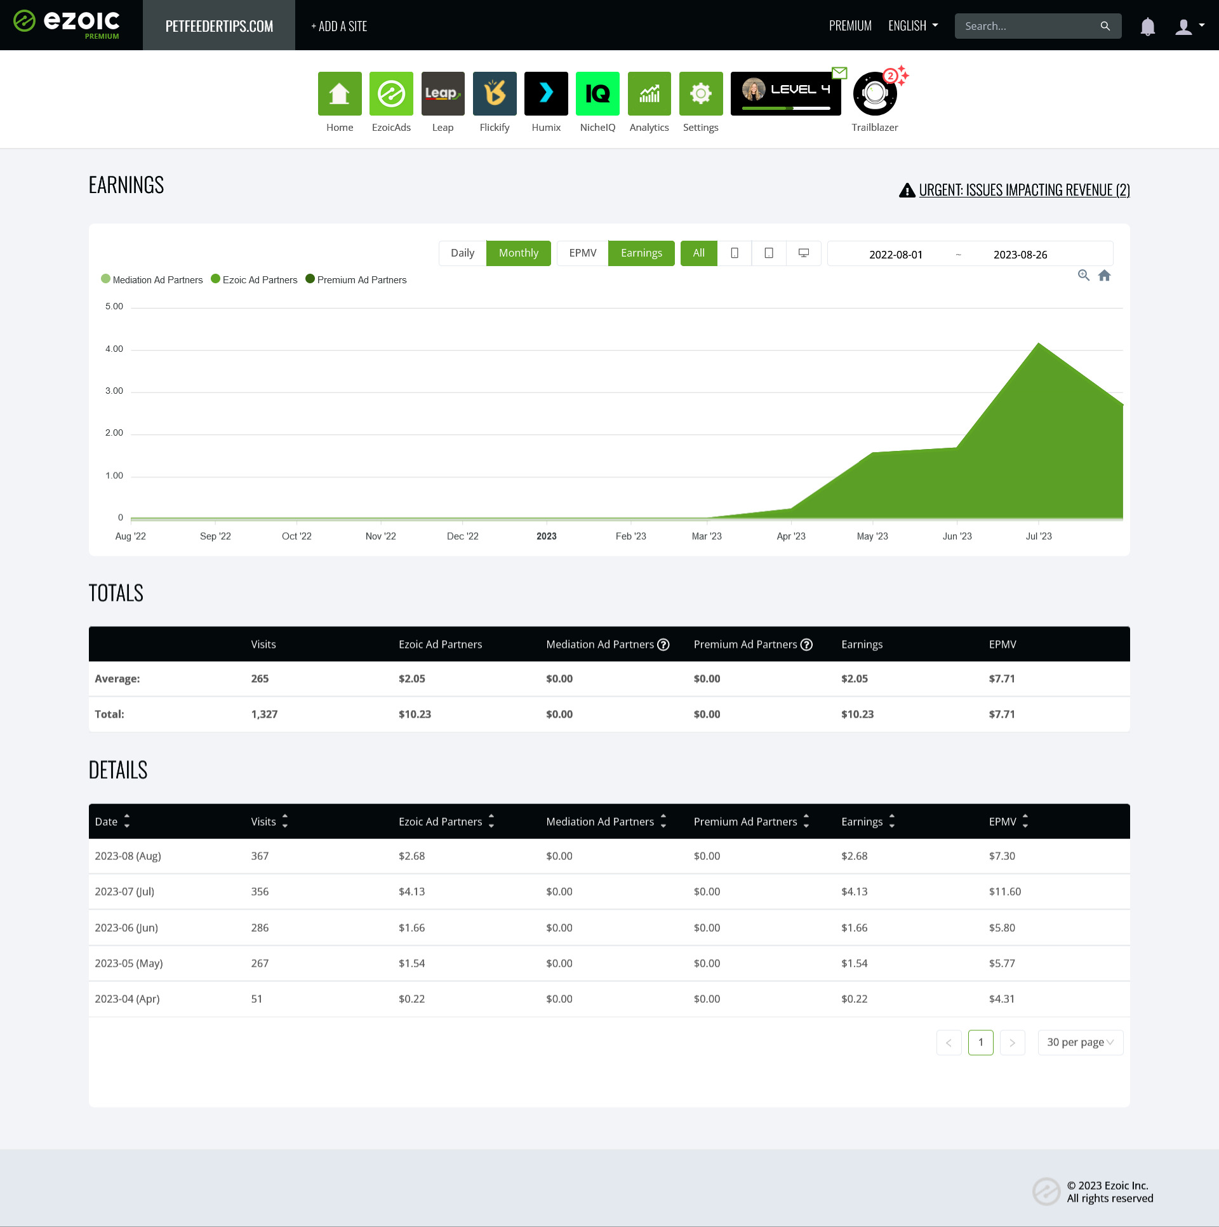Open the Home dashboard icon
This screenshot has width=1219, height=1227.
coord(340,93)
